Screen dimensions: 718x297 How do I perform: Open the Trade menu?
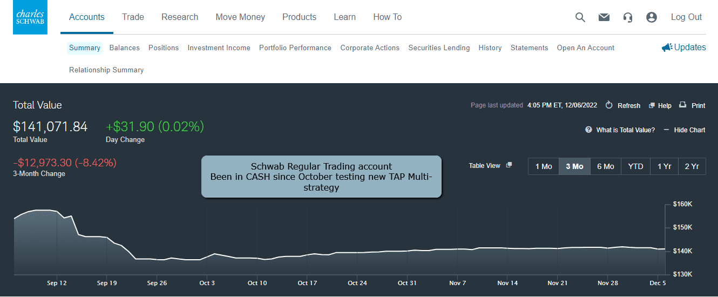pyautogui.click(x=133, y=17)
